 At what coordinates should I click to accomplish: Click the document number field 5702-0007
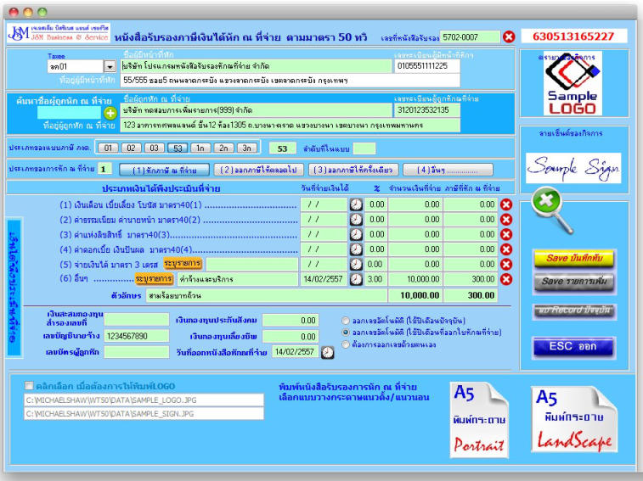click(471, 37)
